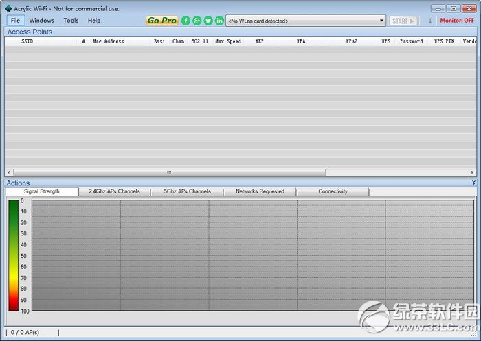The width and height of the screenshot is (481, 341).
Task: Switch to the 5Ghz APs Channels tab
Action: (187, 191)
